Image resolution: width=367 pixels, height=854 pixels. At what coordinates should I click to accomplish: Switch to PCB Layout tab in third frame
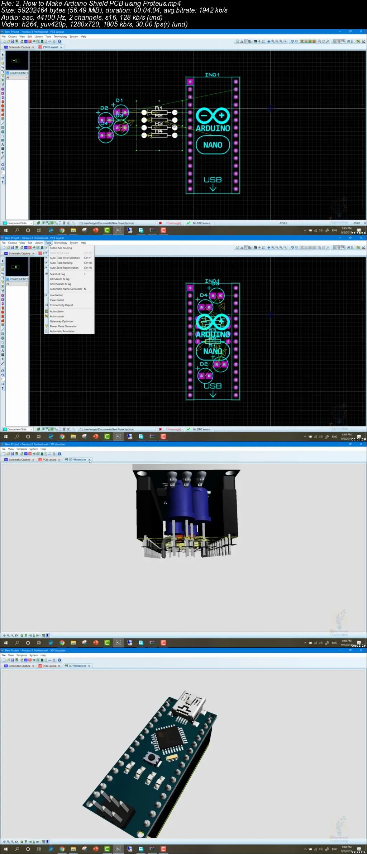(49, 459)
